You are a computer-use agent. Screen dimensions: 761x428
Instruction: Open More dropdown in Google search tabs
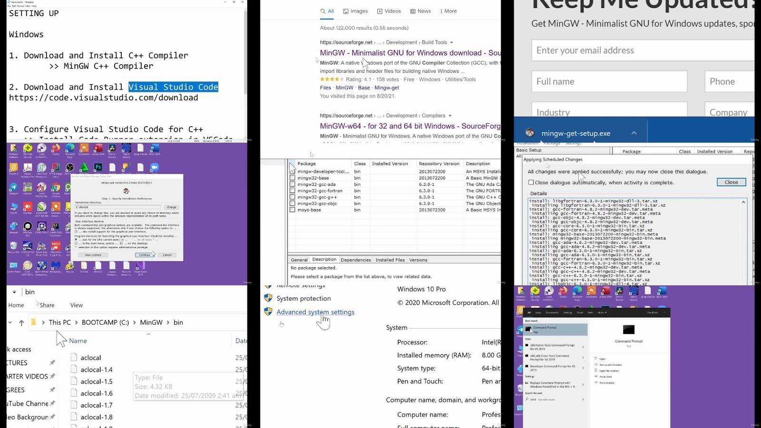448,11
